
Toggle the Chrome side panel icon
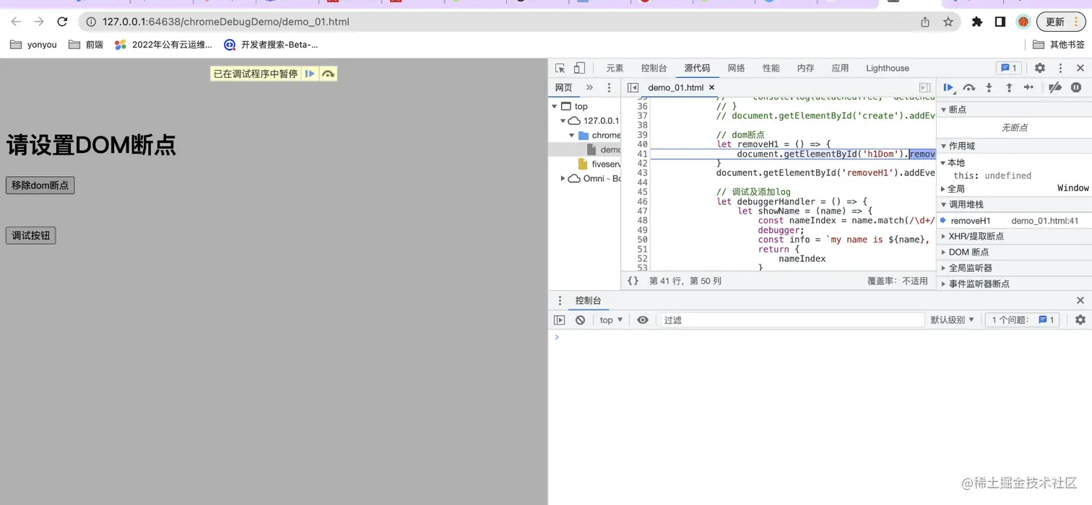click(x=1000, y=22)
